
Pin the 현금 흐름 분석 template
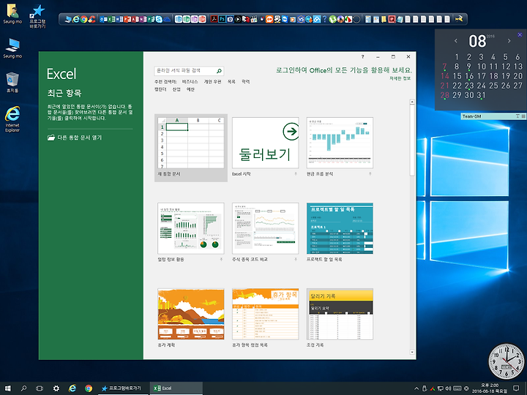pos(370,173)
